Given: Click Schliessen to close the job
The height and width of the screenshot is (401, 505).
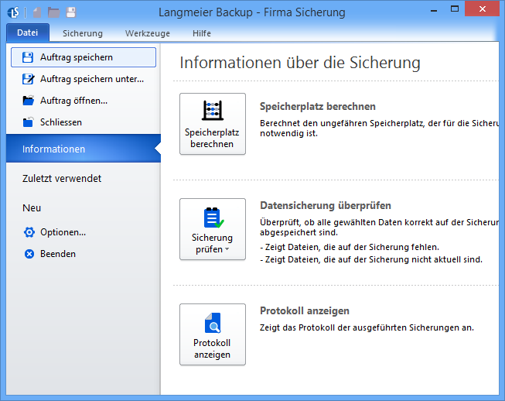Looking at the screenshot, I should [x=60, y=122].
